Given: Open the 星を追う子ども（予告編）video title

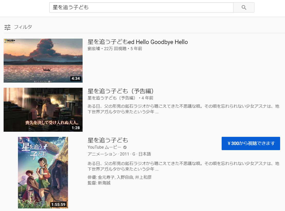Looking at the screenshot, I should [121, 91].
